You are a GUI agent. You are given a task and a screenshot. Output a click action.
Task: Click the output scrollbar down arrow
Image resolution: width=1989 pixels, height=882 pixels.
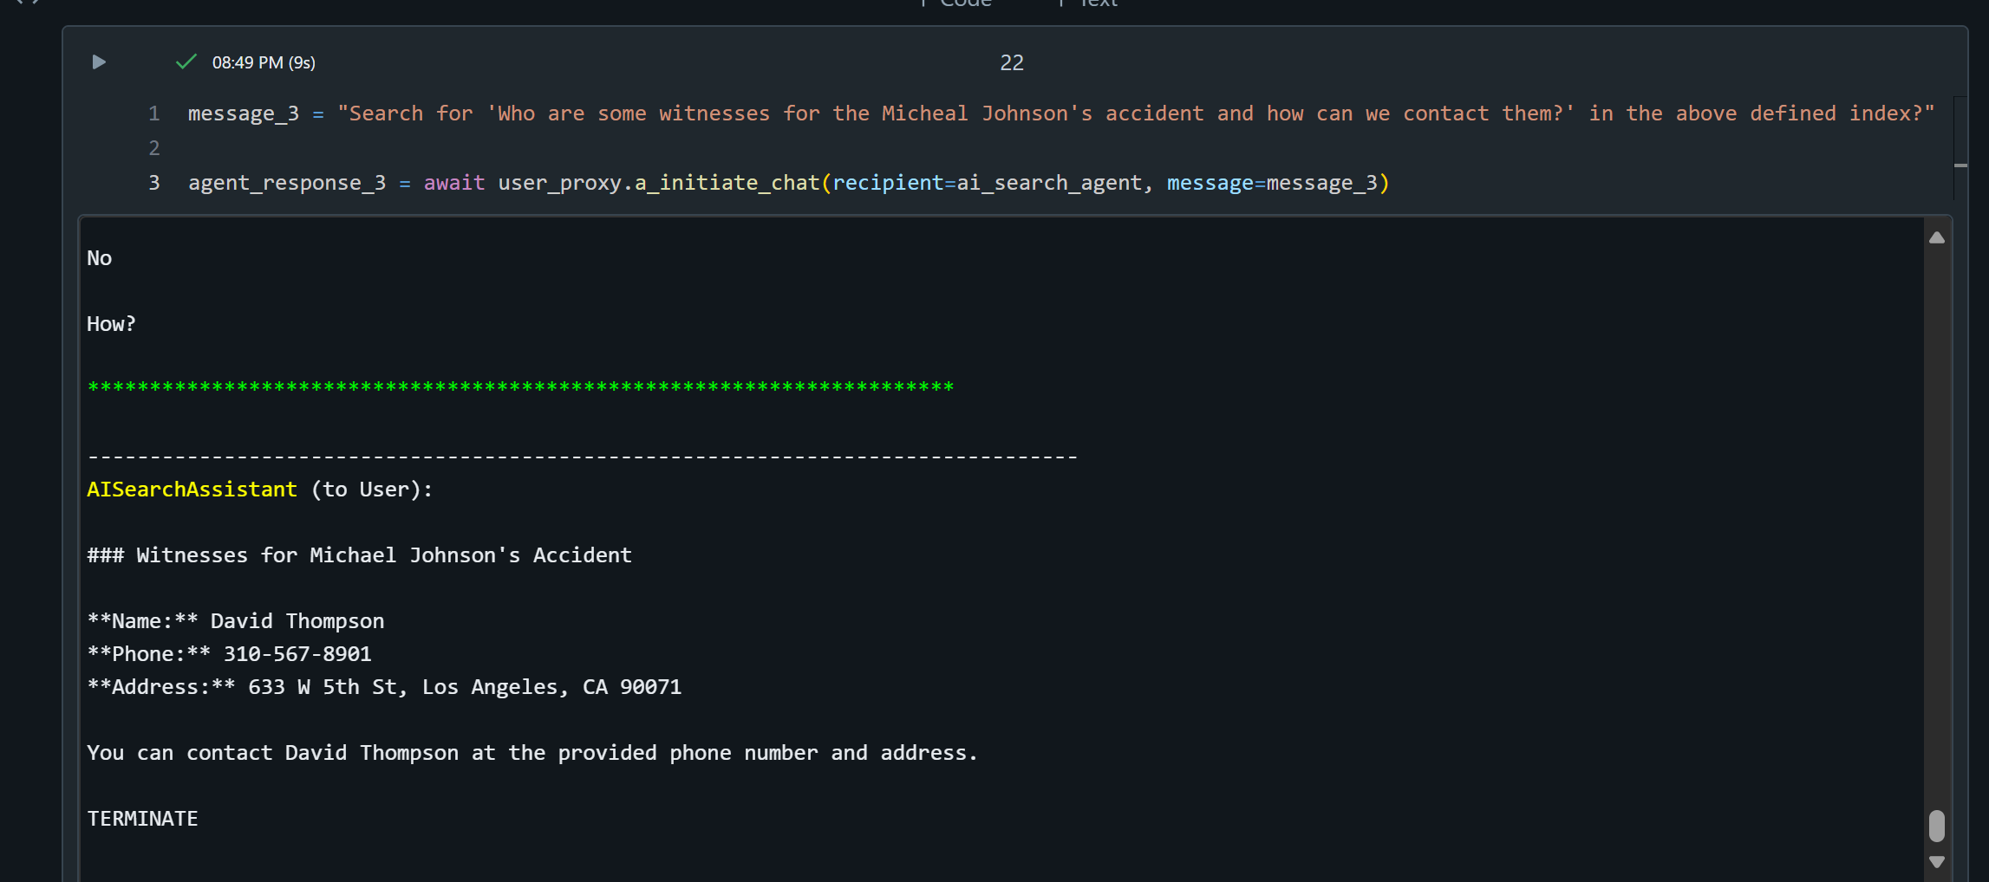tap(1936, 861)
